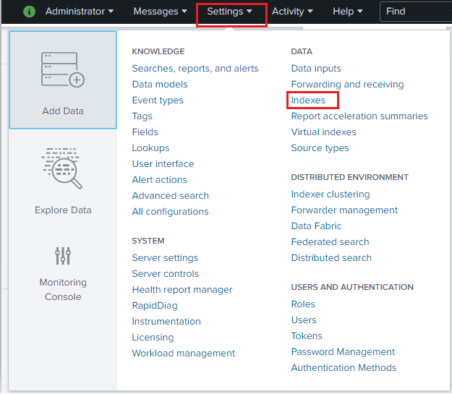Select Source types under Data
Viewport: 452px width, 394px height.
coord(320,148)
